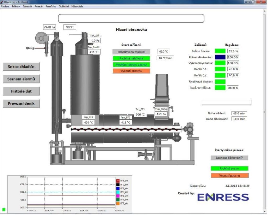The image size is (268, 215).
Task: Click Probíhá nahřívání green button
Action: [x=131, y=58]
